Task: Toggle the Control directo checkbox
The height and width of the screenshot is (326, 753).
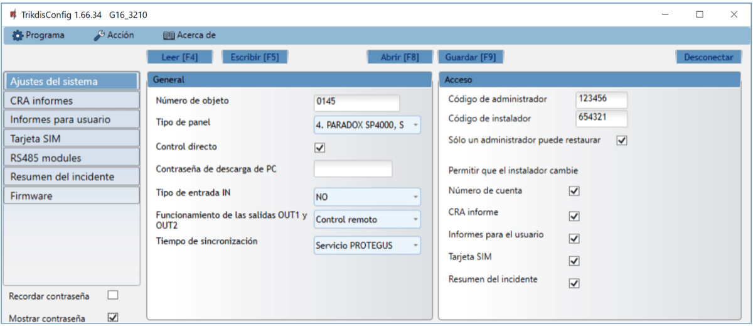Action: (x=319, y=148)
